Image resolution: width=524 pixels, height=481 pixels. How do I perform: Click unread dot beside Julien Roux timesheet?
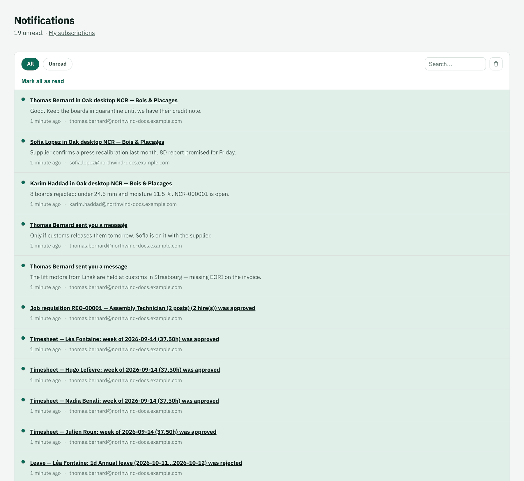point(23,431)
